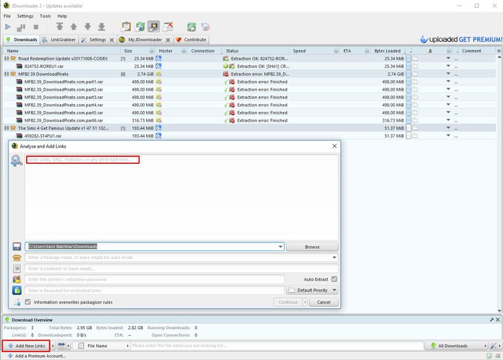This screenshot has height=360, width=503.
Task: Start downloads with the Play icon
Action: click(x=7, y=27)
